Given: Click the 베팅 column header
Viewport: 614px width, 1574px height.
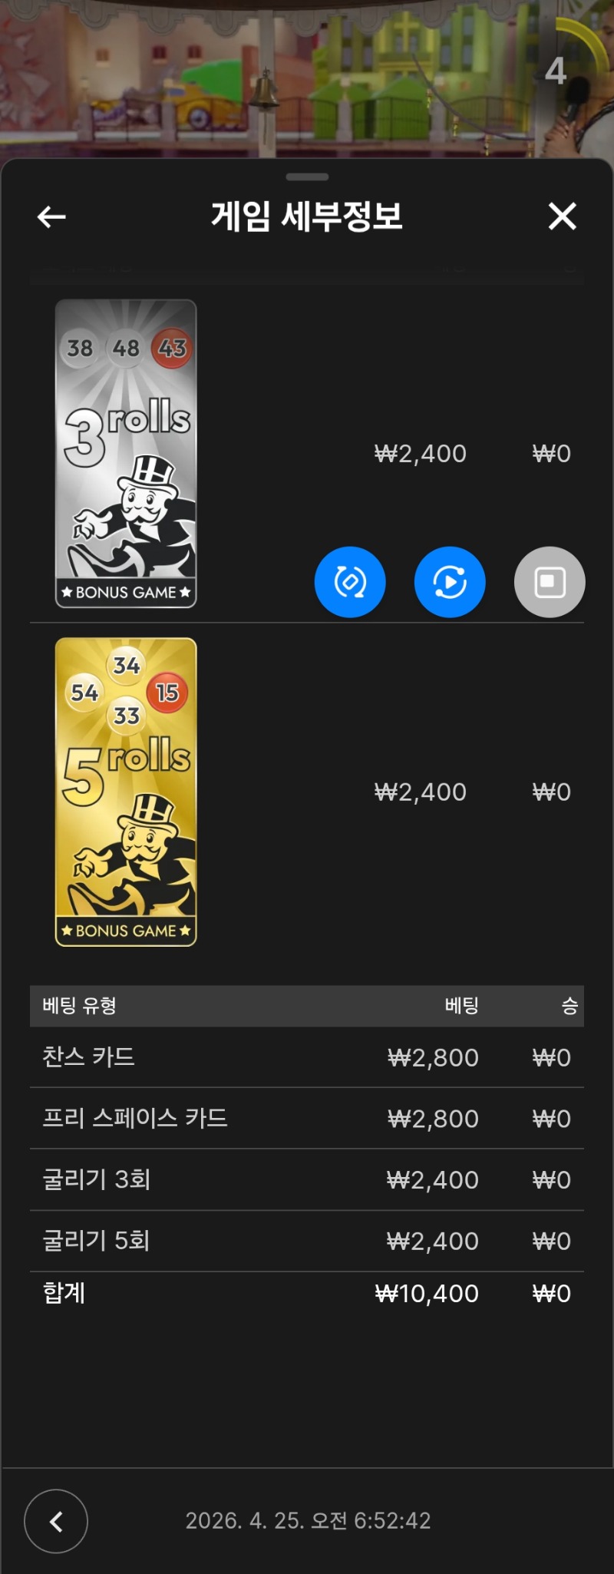Looking at the screenshot, I should pos(461,1006).
